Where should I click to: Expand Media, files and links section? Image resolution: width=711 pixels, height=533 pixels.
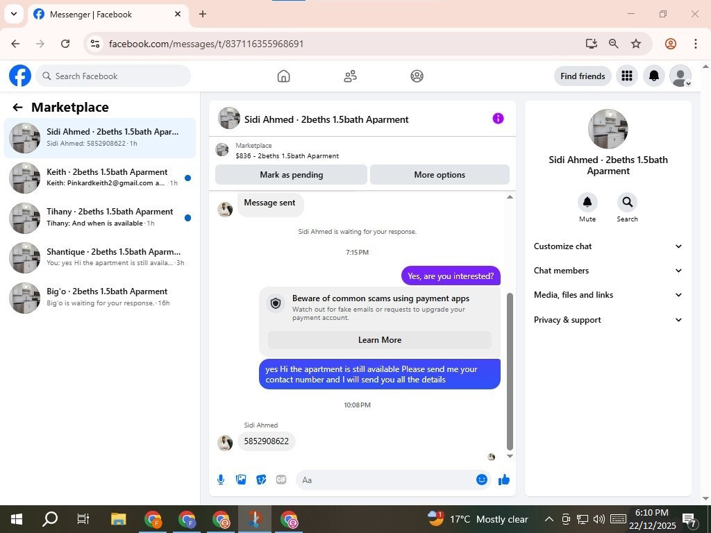(x=608, y=295)
